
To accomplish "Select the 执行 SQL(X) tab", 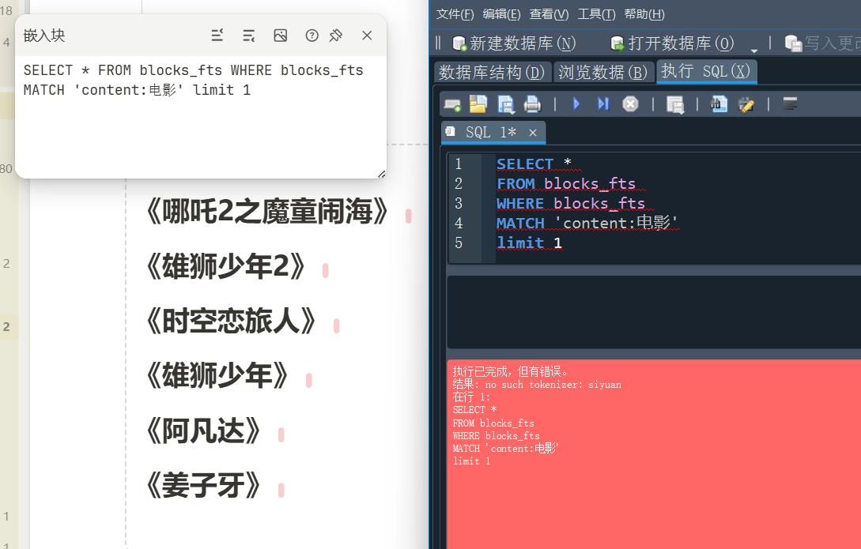I will [706, 71].
